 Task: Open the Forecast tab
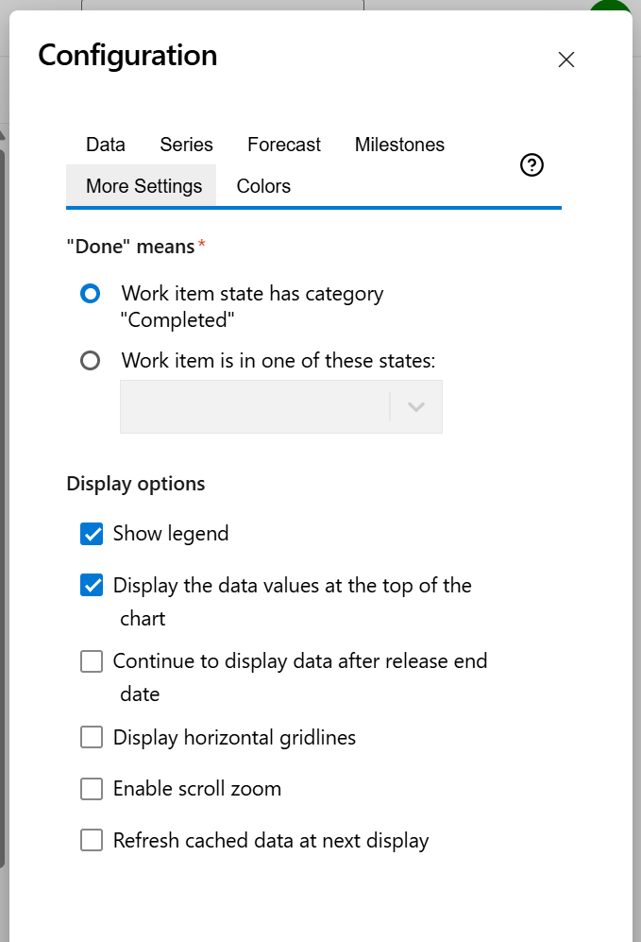click(x=283, y=145)
